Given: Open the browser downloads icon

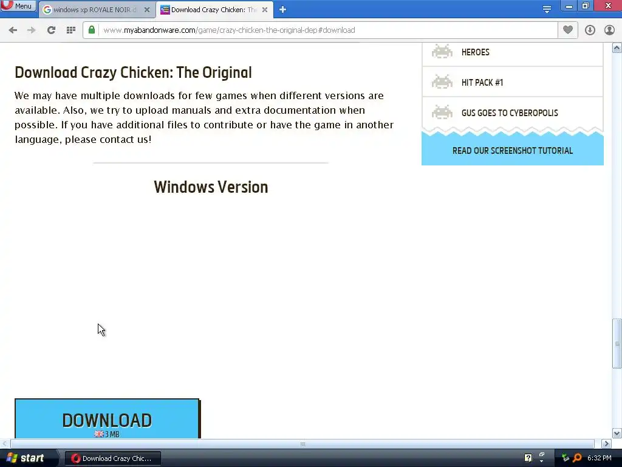Looking at the screenshot, I should (590, 30).
